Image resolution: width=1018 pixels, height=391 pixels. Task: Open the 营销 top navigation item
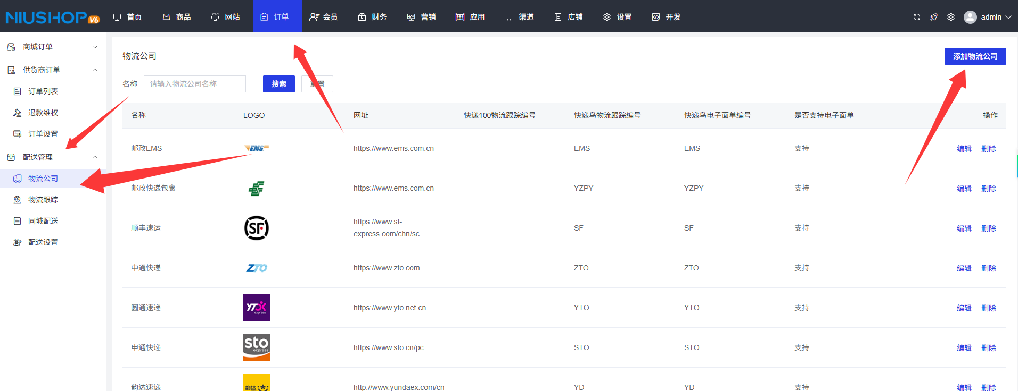coord(421,17)
